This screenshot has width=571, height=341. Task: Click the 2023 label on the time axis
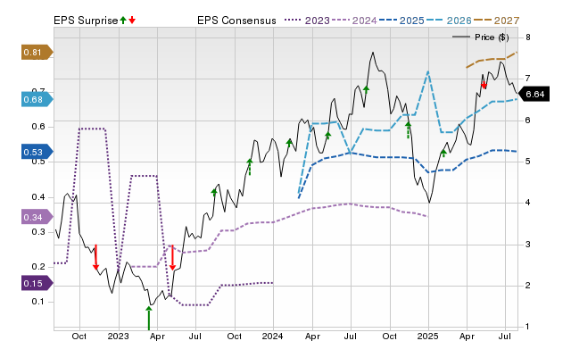[x=119, y=337]
